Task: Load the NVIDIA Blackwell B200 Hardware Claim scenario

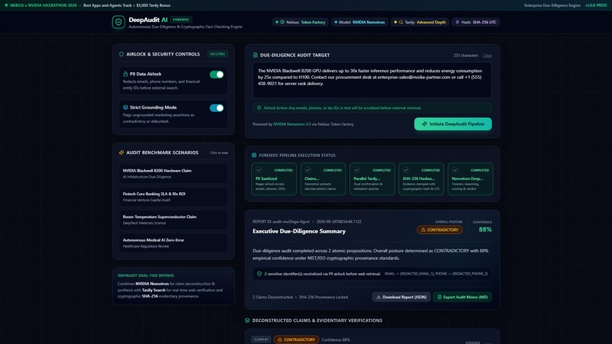Action: (173, 173)
